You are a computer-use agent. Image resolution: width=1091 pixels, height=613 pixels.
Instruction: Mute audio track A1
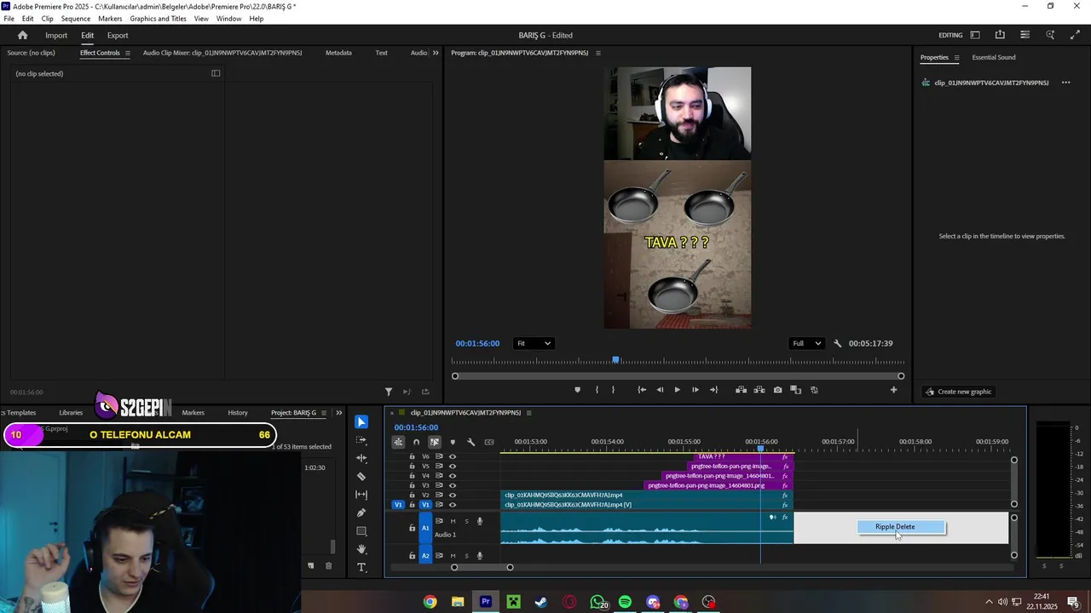(453, 521)
